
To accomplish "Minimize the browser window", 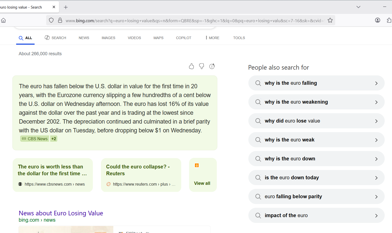I will click(x=385, y=7).
